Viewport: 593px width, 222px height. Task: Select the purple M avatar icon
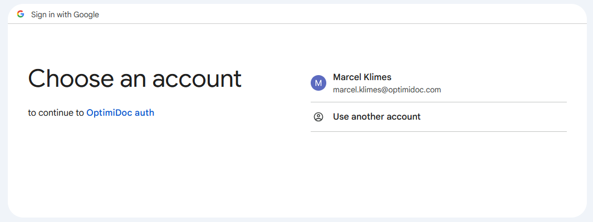coord(318,83)
